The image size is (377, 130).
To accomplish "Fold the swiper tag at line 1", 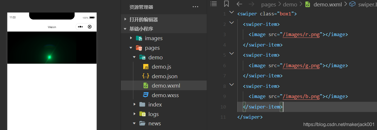I will pyautogui.click(x=231, y=12).
